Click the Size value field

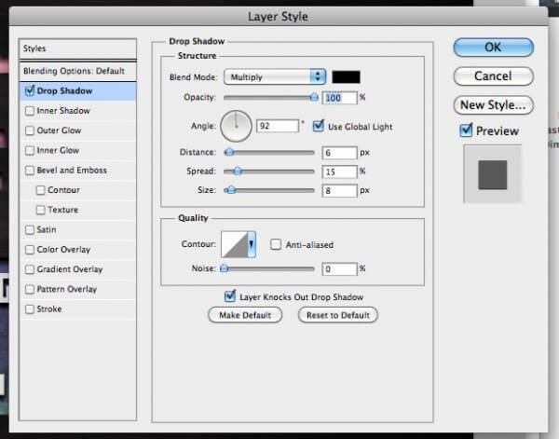click(x=339, y=191)
